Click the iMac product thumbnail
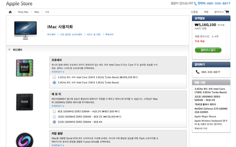The width and height of the screenshot is (236, 147). point(26,31)
